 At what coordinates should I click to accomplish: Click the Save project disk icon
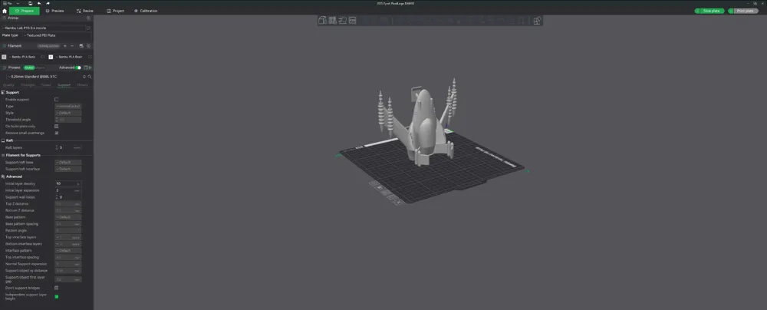31,3
